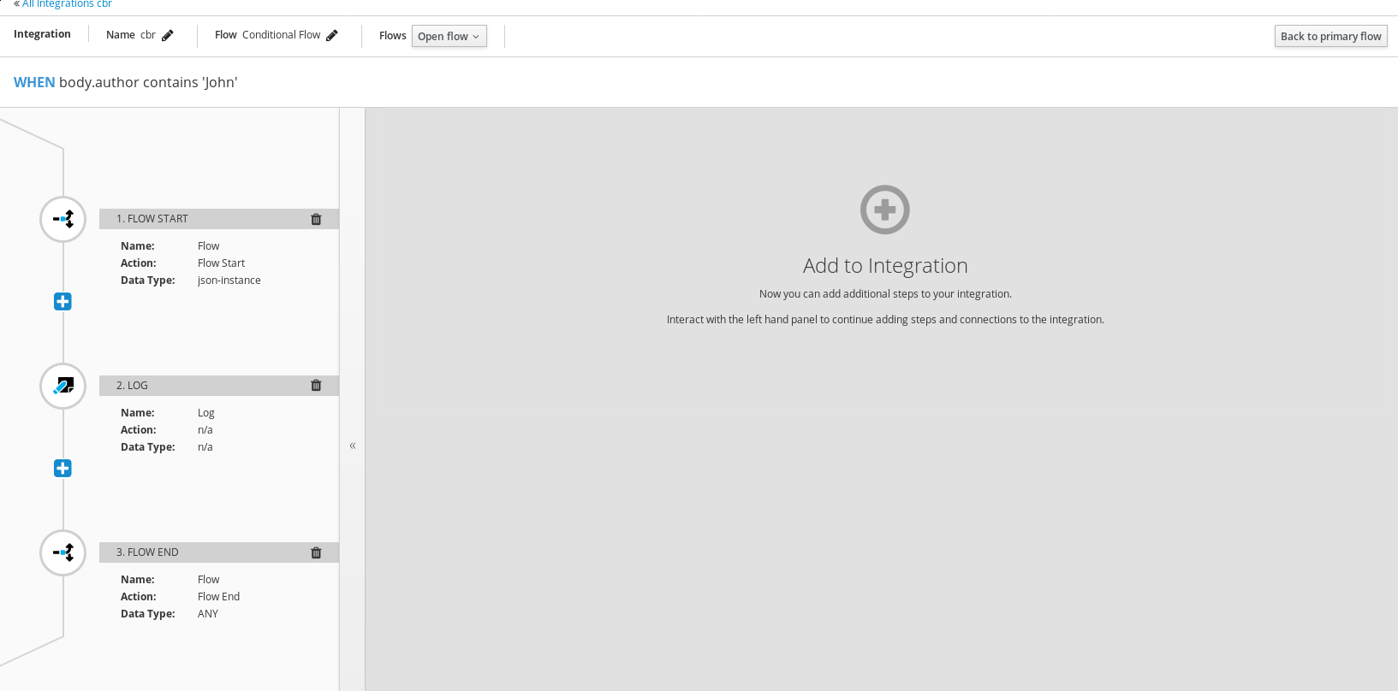Image resolution: width=1398 pixels, height=691 pixels.
Task: Click the 2. LOG header
Action: pyautogui.click(x=219, y=386)
